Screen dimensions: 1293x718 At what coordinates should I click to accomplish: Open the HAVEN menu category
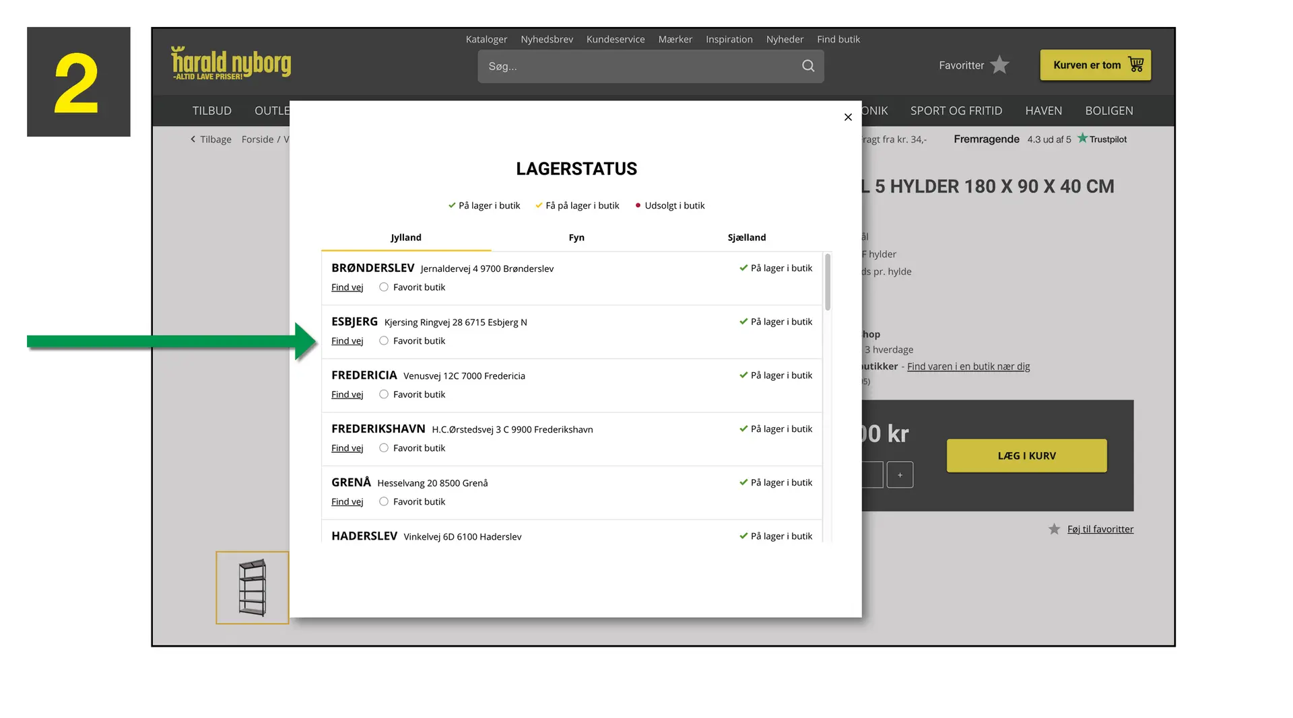click(1043, 111)
